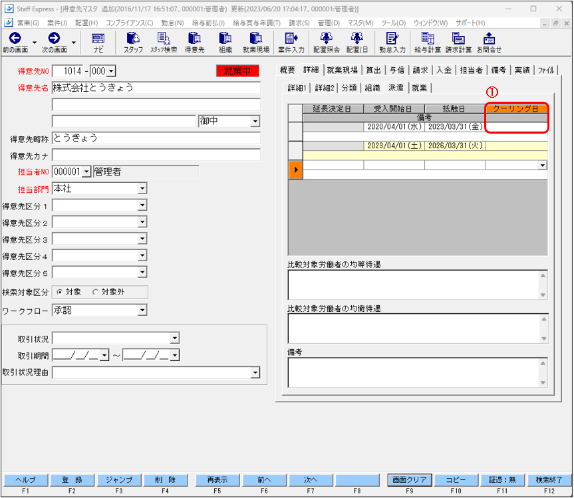The image size is (574, 498).
Task: Open the 給与計算 toolbar icon
Action: tap(428, 38)
